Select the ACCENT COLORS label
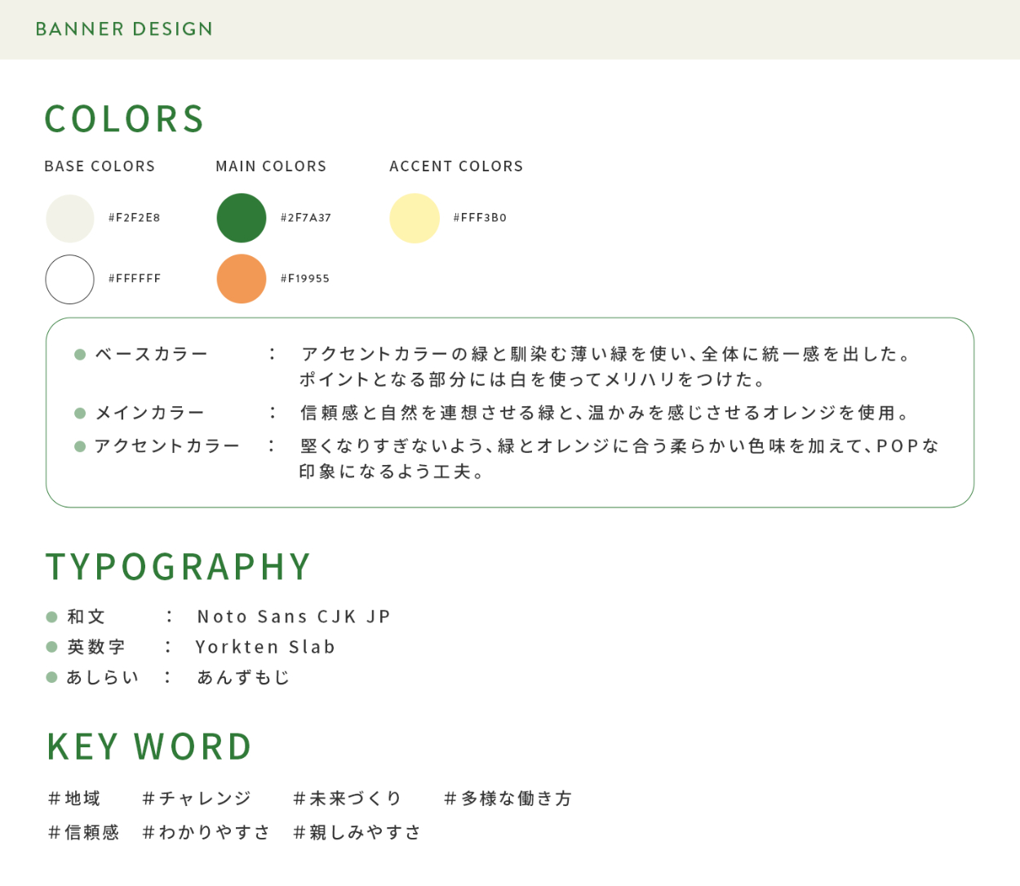 [x=456, y=166]
